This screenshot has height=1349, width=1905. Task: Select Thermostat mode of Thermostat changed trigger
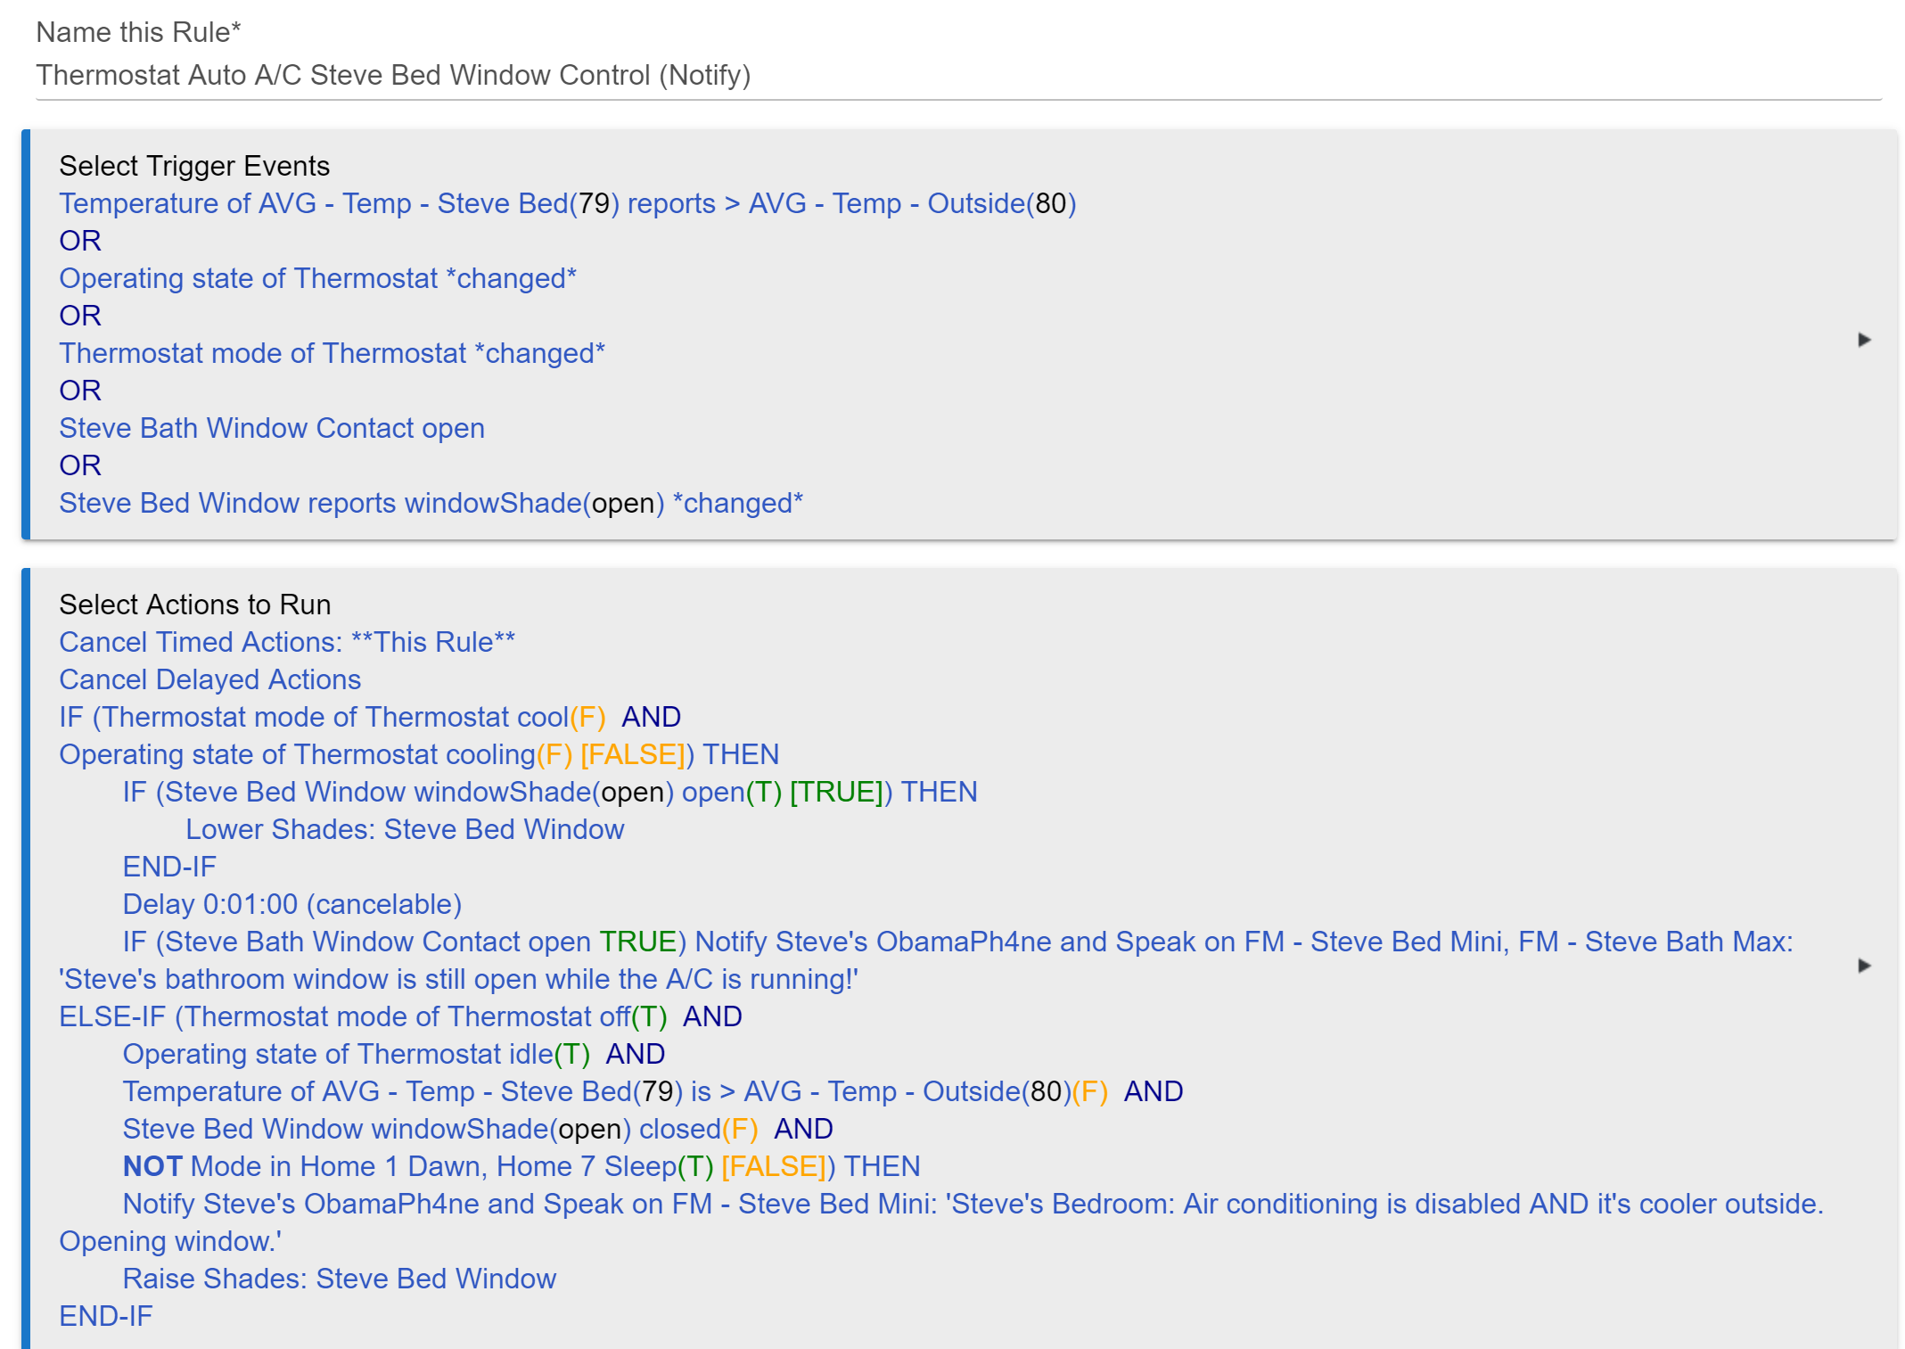tap(332, 353)
